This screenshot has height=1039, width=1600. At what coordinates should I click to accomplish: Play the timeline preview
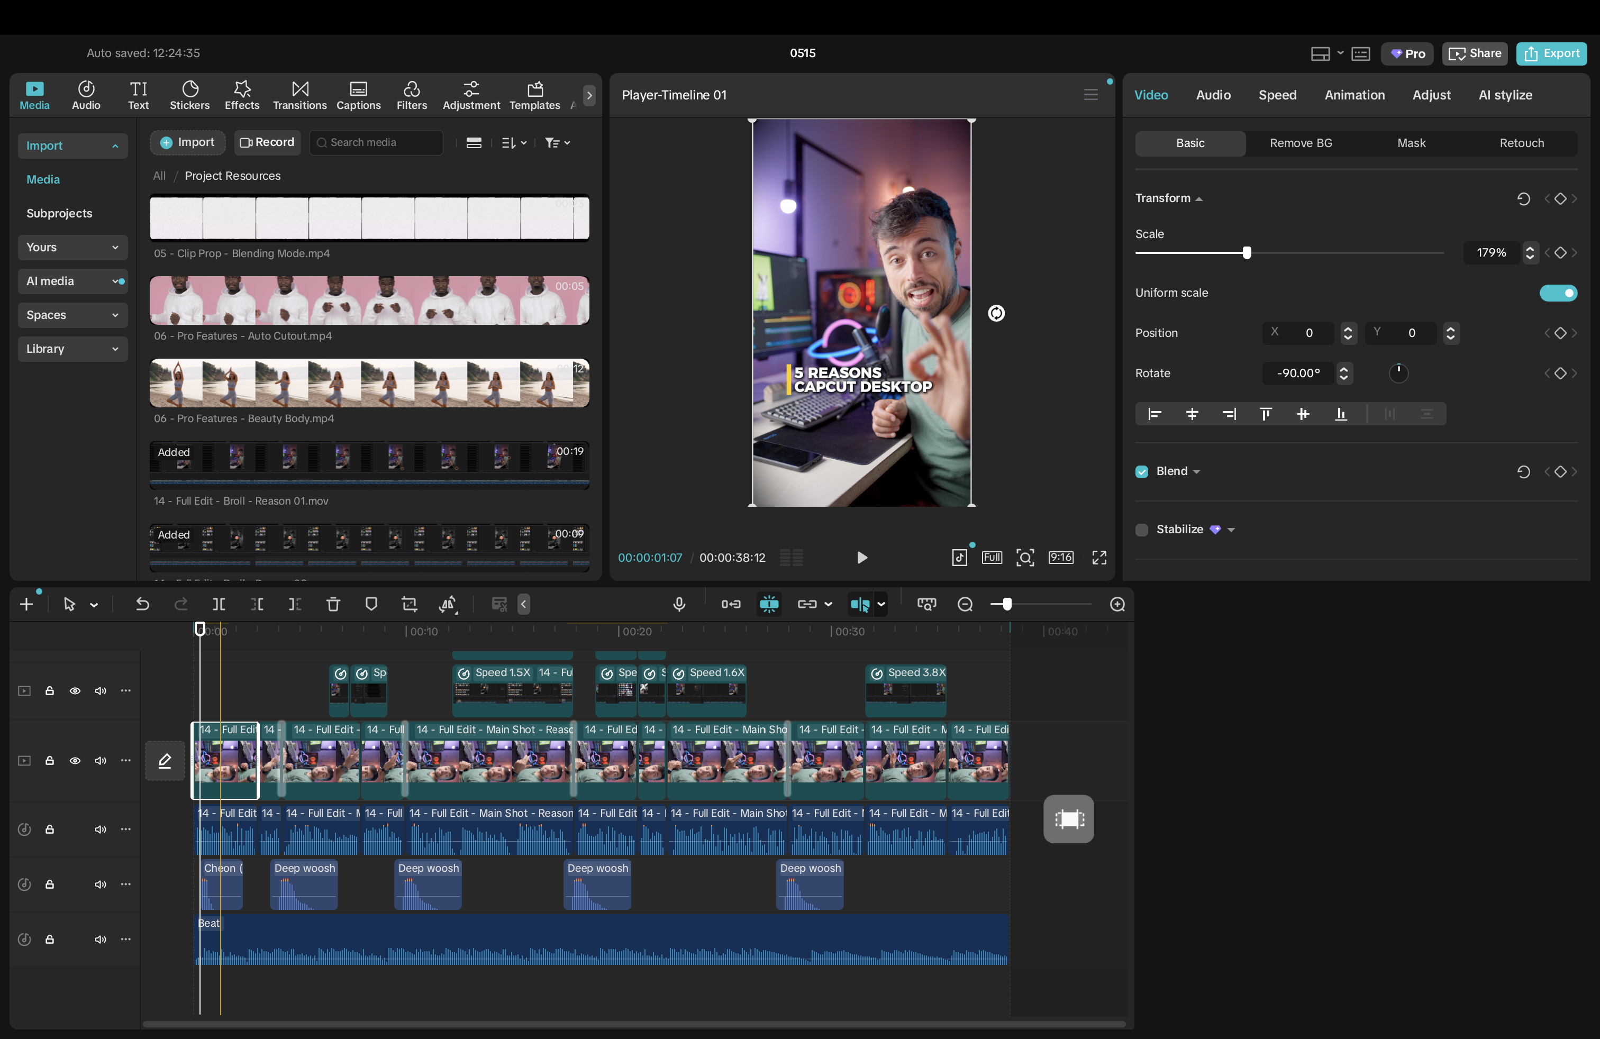click(x=861, y=557)
